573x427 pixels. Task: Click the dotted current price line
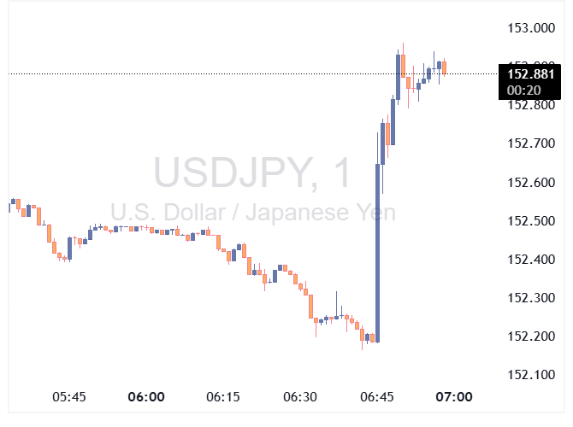point(214,73)
